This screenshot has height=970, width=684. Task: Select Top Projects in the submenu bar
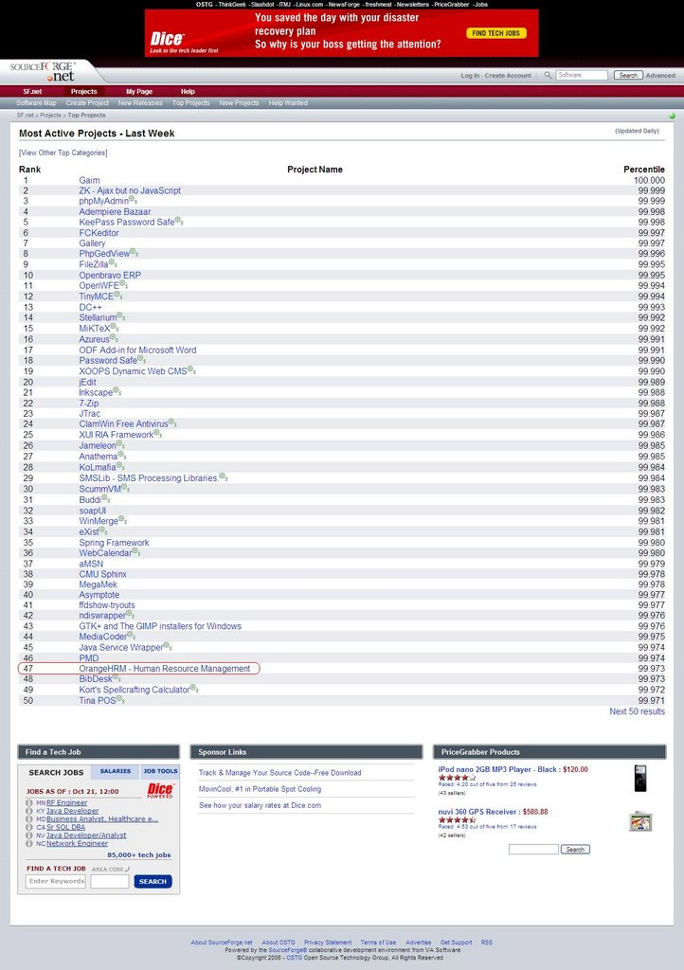pos(190,103)
